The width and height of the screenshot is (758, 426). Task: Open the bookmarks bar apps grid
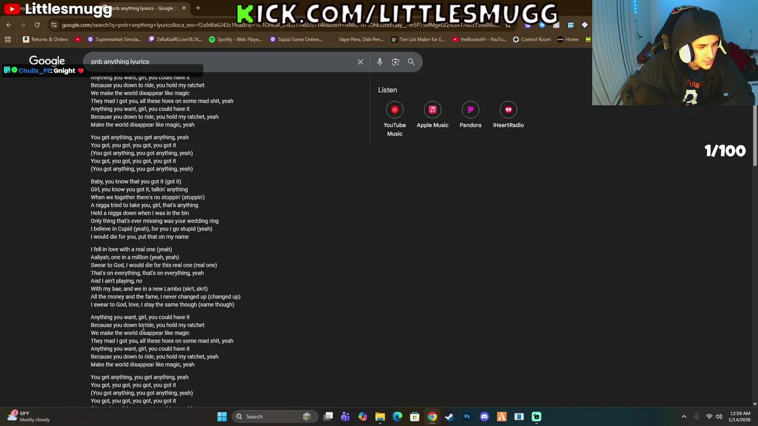(x=8, y=40)
